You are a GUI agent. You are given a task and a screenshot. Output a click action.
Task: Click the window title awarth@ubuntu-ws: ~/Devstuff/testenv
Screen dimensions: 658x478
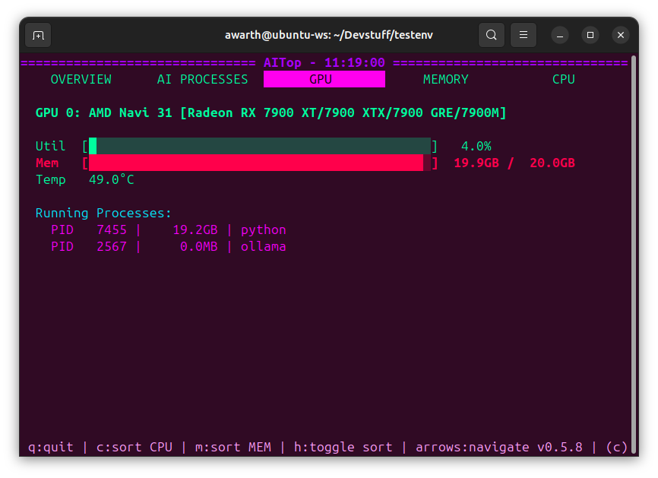coord(328,35)
